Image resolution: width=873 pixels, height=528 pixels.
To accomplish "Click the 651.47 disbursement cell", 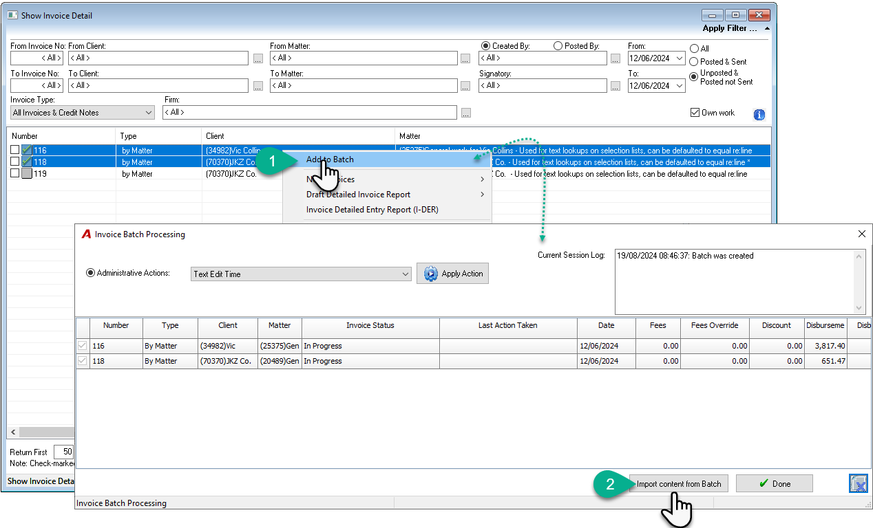I will (x=825, y=361).
